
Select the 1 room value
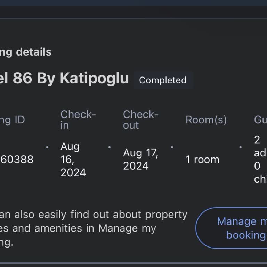pyautogui.click(x=202, y=160)
